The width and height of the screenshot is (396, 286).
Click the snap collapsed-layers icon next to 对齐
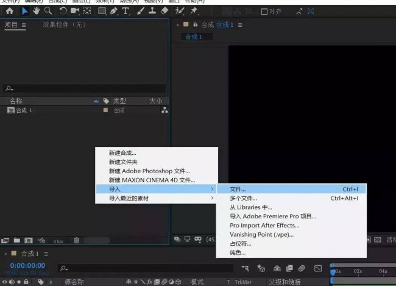(x=299, y=12)
